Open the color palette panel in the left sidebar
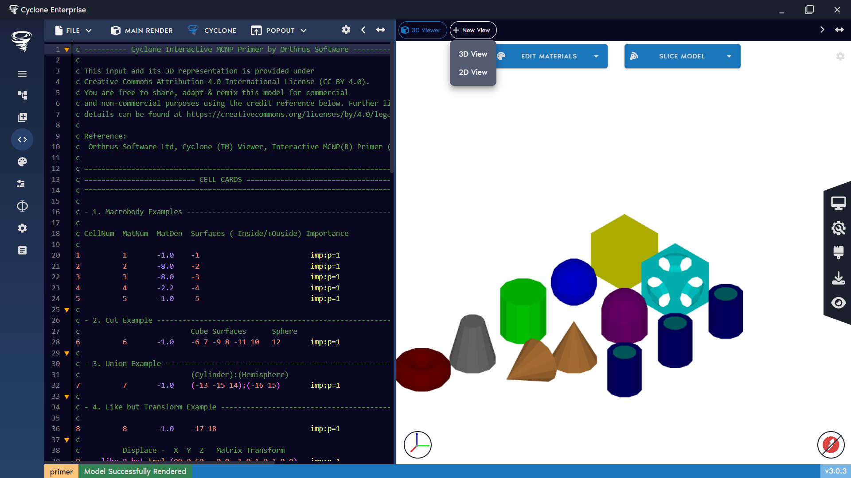The image size is (851, 478). (x=22, y=162)
